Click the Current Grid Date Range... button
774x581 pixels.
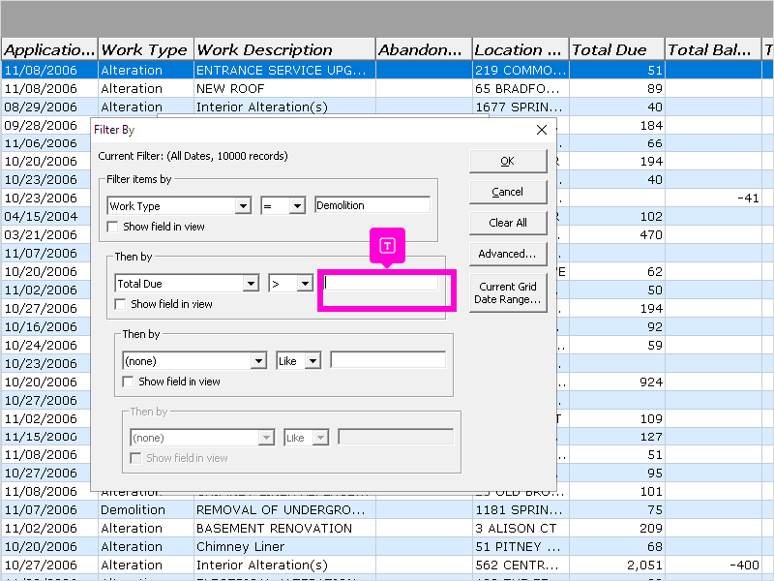click(x=508, y=292)
